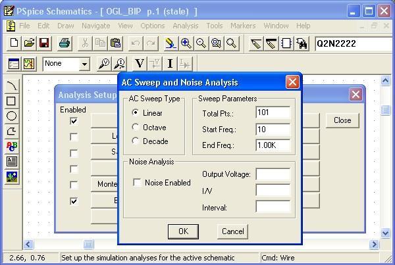Click the Current Marker icon
Screen dimensions: 395x265
[x=119, y=63]
